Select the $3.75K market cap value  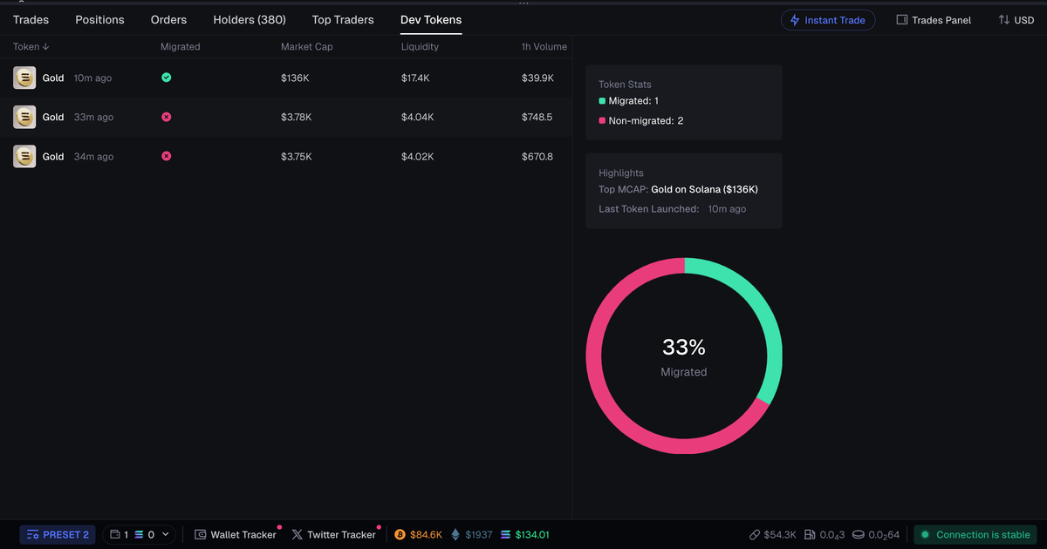297,156
